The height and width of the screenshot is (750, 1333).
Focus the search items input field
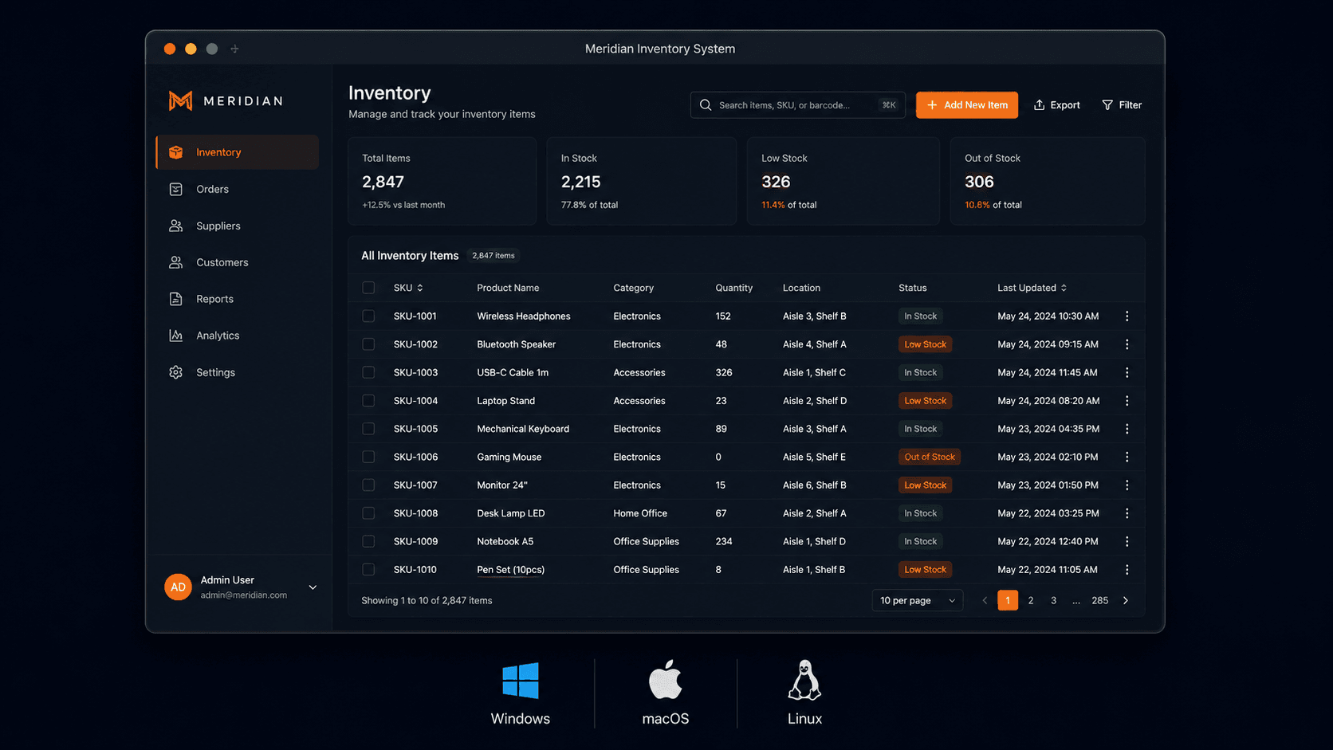797,105
